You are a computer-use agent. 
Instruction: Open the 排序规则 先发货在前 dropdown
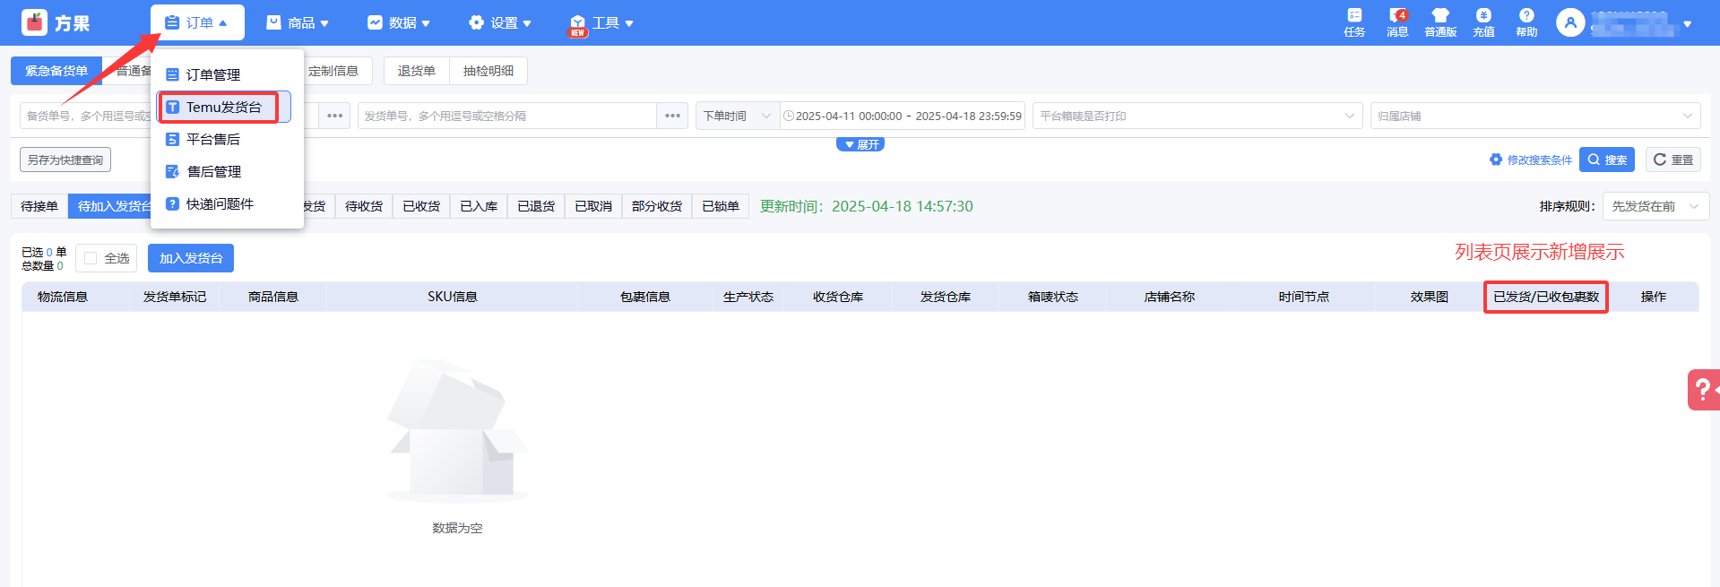[x=1655, y=206]
